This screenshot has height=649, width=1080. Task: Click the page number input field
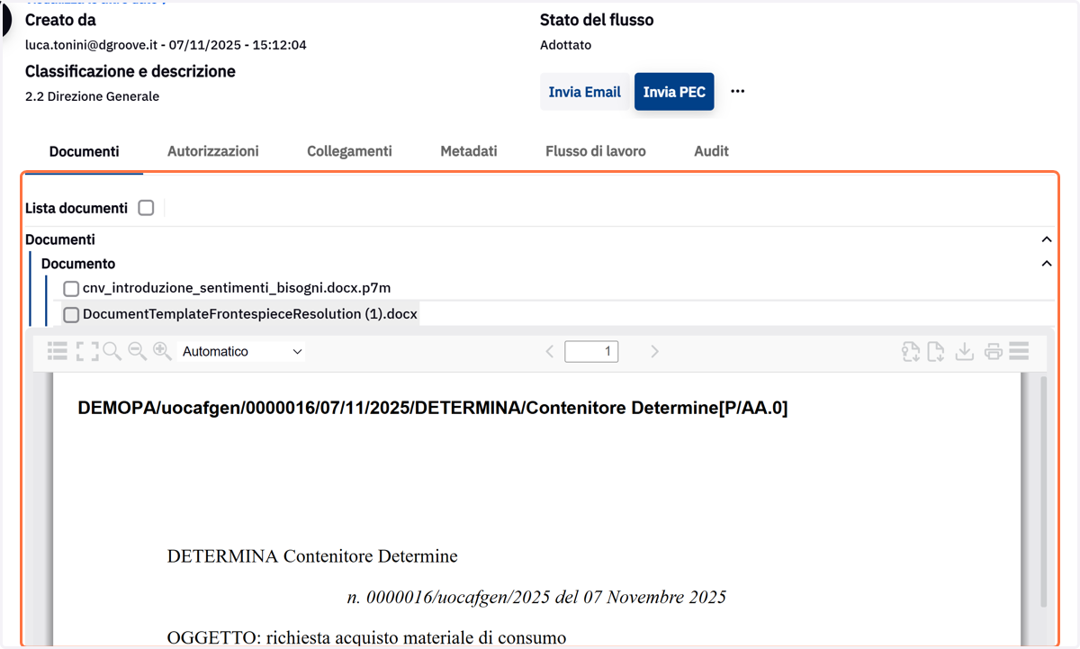tap(591, 352)
